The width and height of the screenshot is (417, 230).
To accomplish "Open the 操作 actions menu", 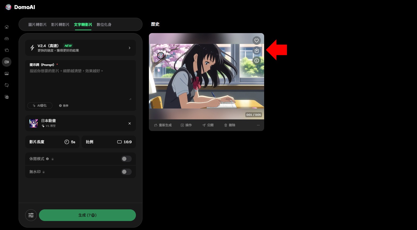I will pos(186,125).
